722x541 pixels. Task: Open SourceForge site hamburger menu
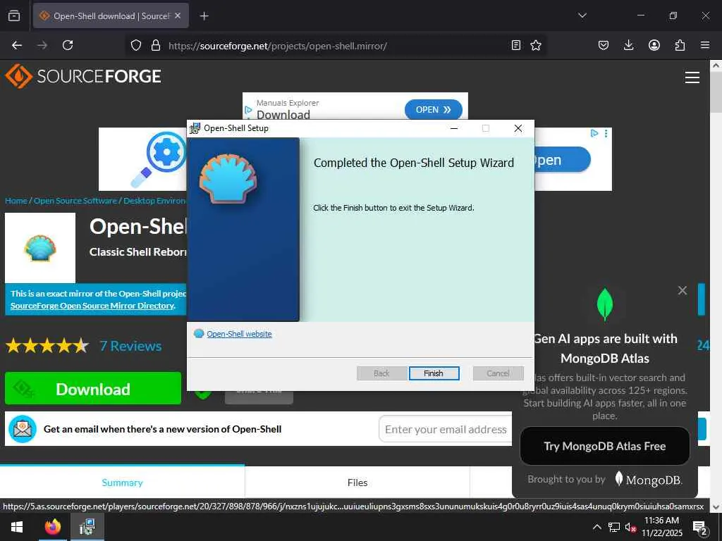click(x=692, y=77)
